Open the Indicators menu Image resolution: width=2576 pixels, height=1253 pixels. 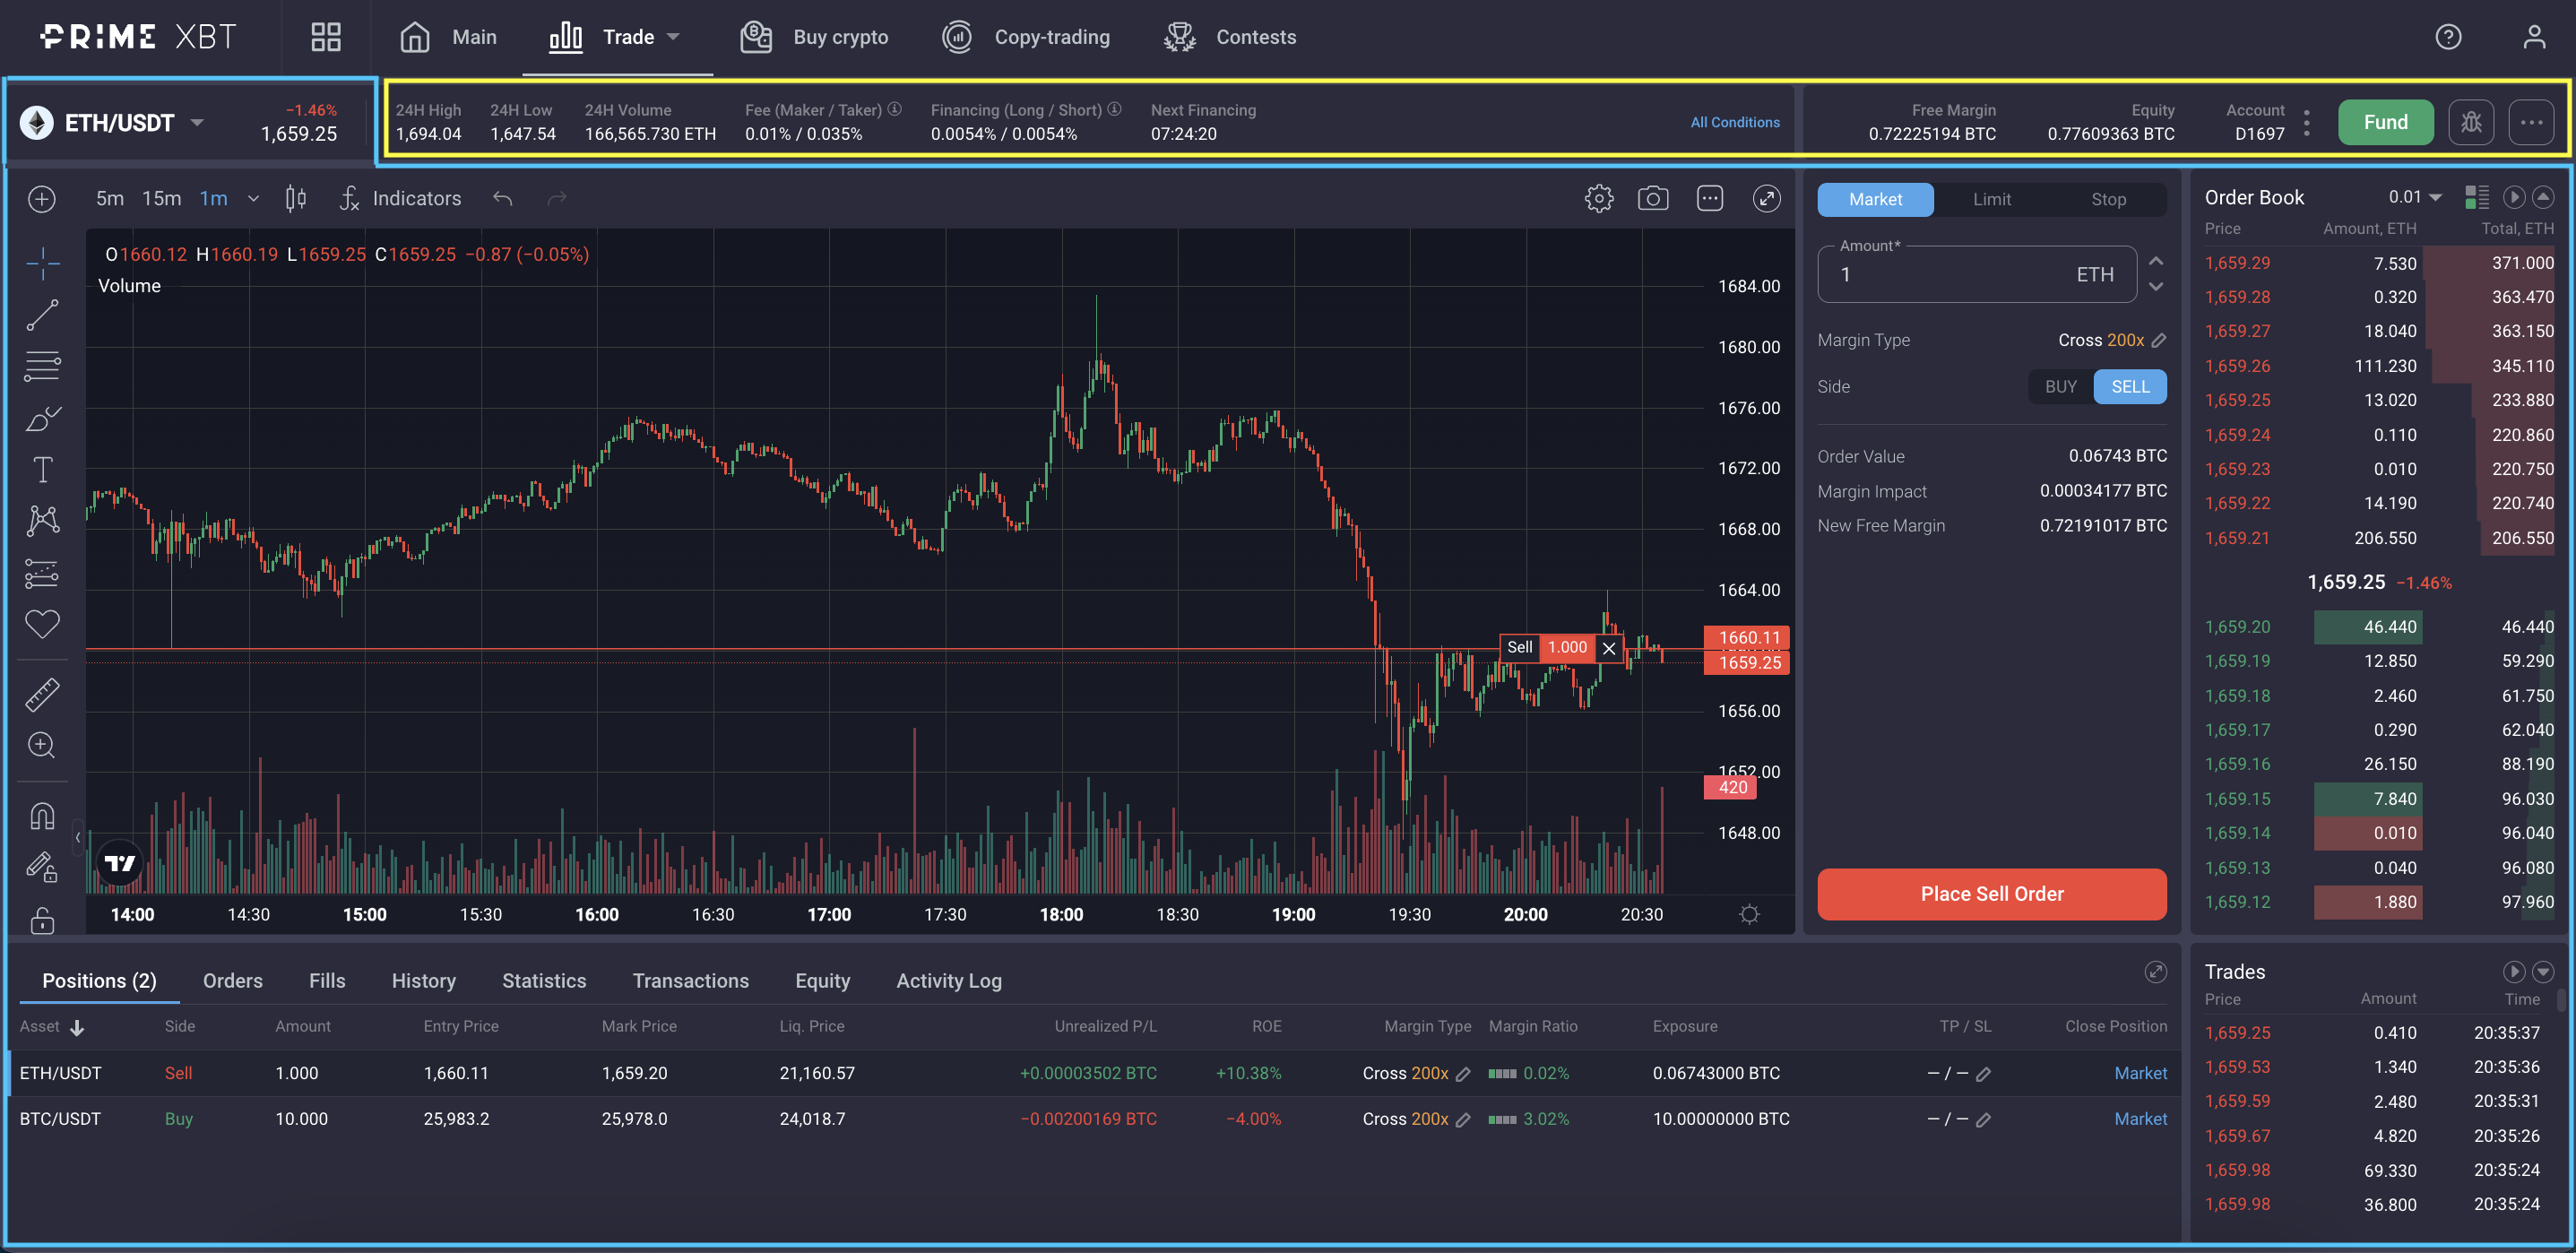pyautogui.click(x=400, y=198)
